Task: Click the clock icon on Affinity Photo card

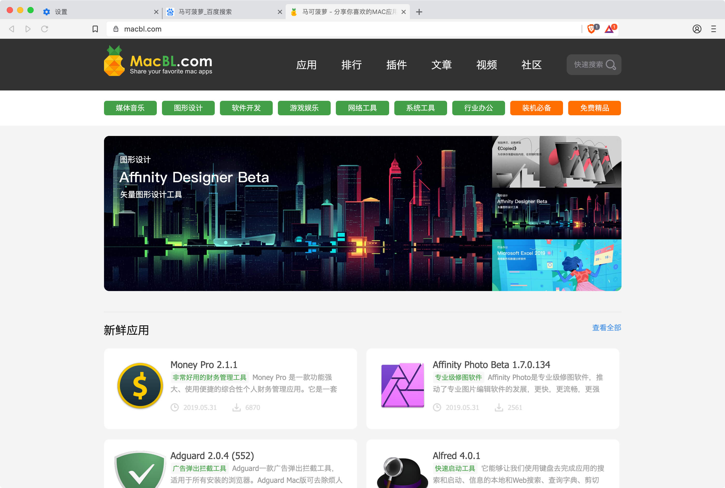Action: 437,407
